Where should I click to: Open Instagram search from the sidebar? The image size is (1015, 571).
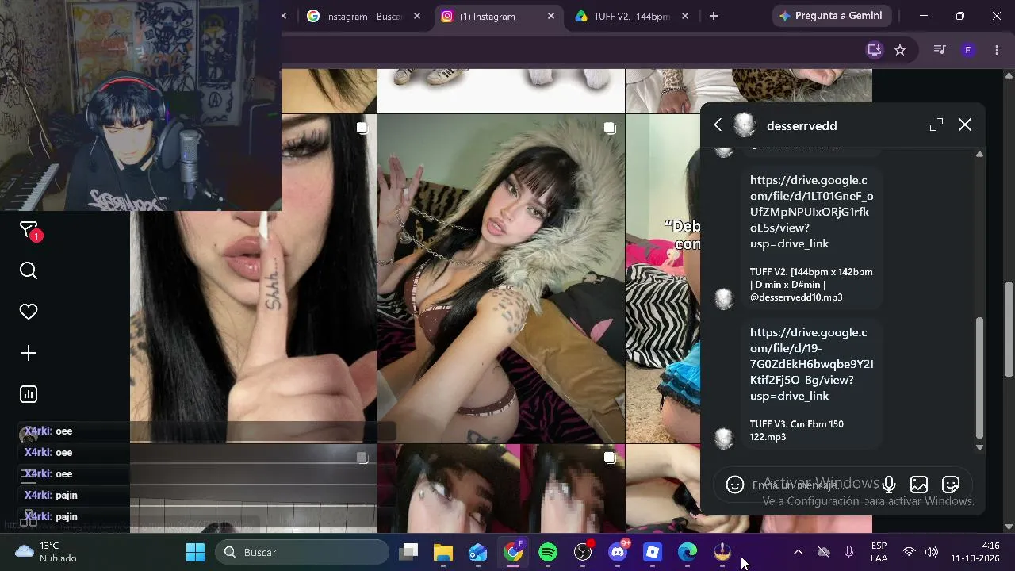coord(29,271)
